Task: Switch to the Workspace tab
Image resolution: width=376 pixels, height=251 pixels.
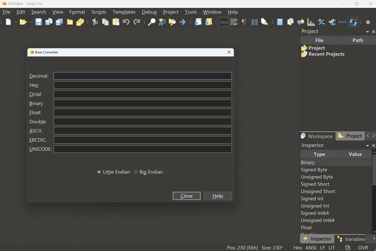Action: pyautogui.click(x=317, y=136)
